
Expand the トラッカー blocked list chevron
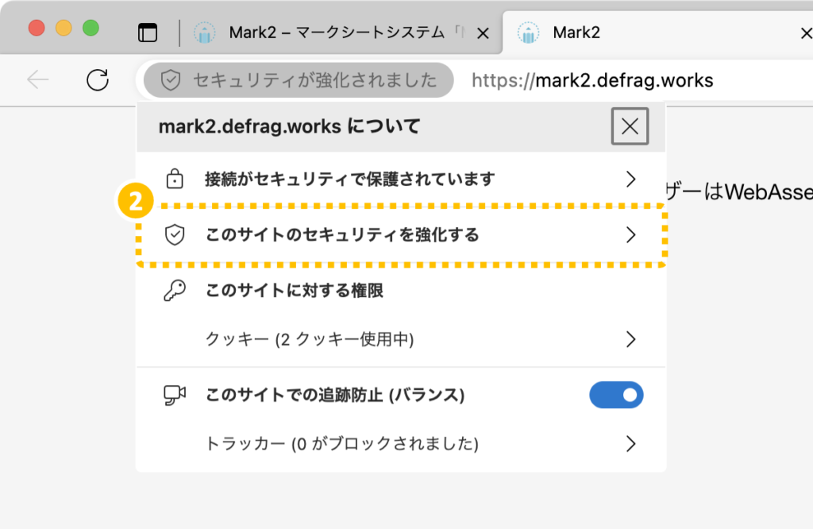coord(630,444)
